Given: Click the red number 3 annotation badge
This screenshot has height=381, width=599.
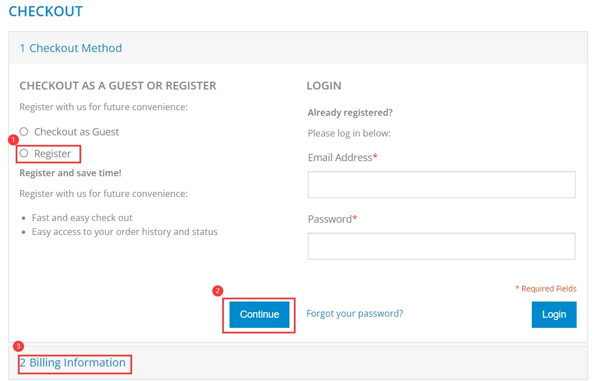Looking at the screenshot, I should pos(18,346).
